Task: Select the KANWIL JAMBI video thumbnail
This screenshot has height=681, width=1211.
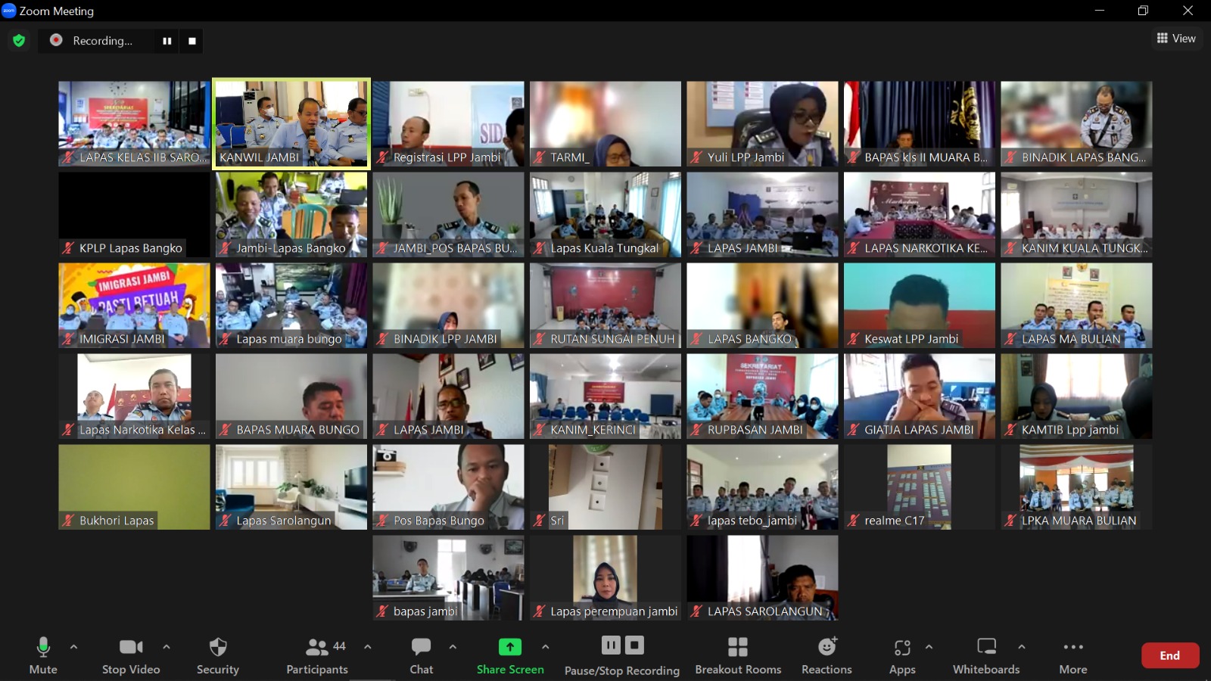Action: [x=291, y=123]
